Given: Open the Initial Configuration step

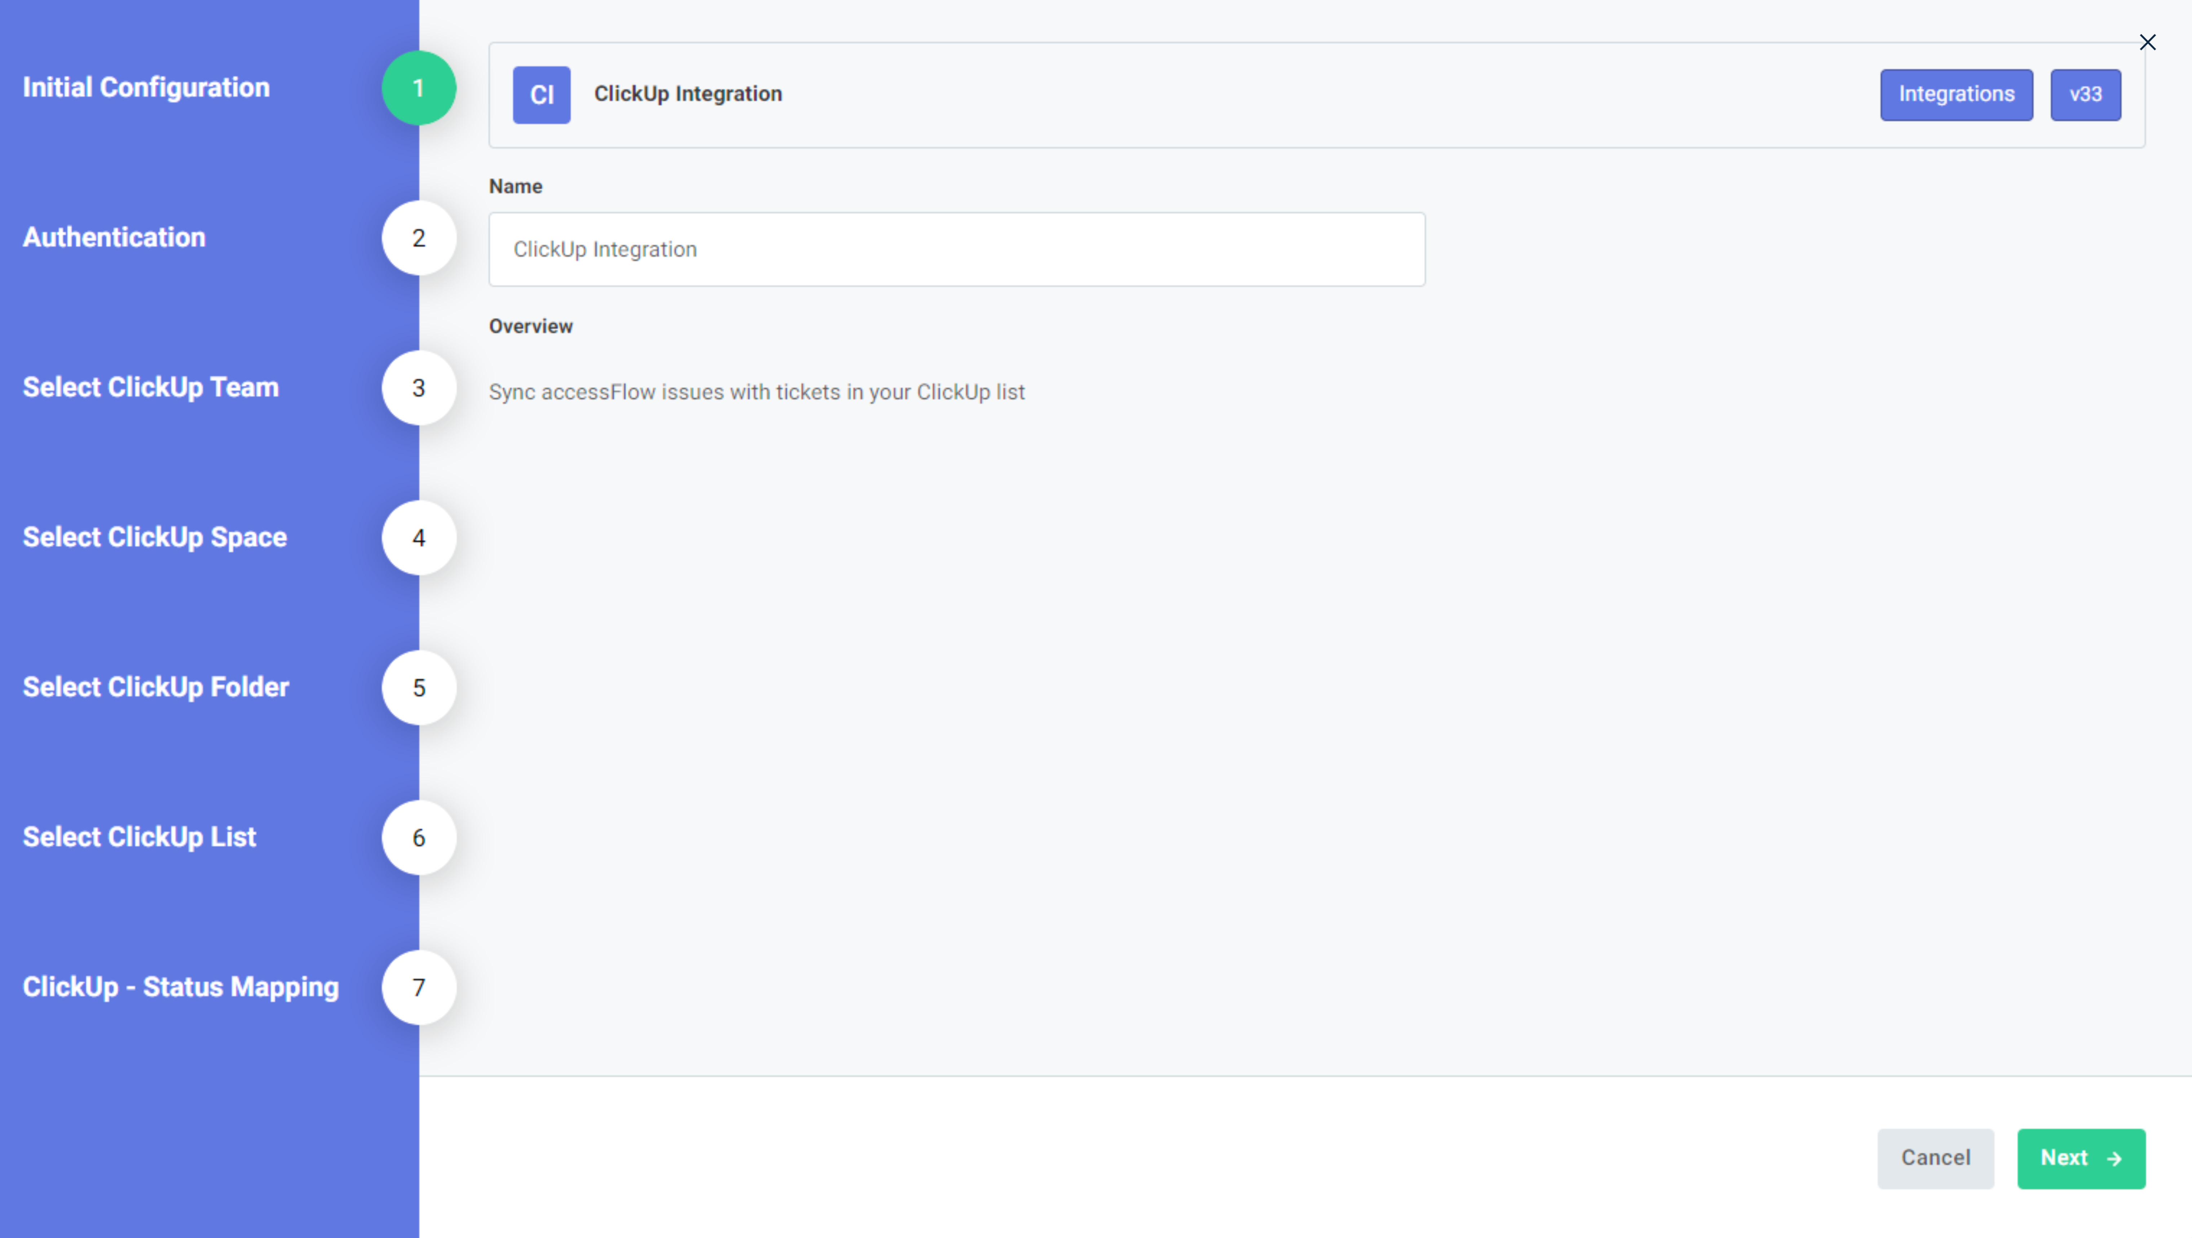Looking at the screenshot, I should (x=146, y=88).
